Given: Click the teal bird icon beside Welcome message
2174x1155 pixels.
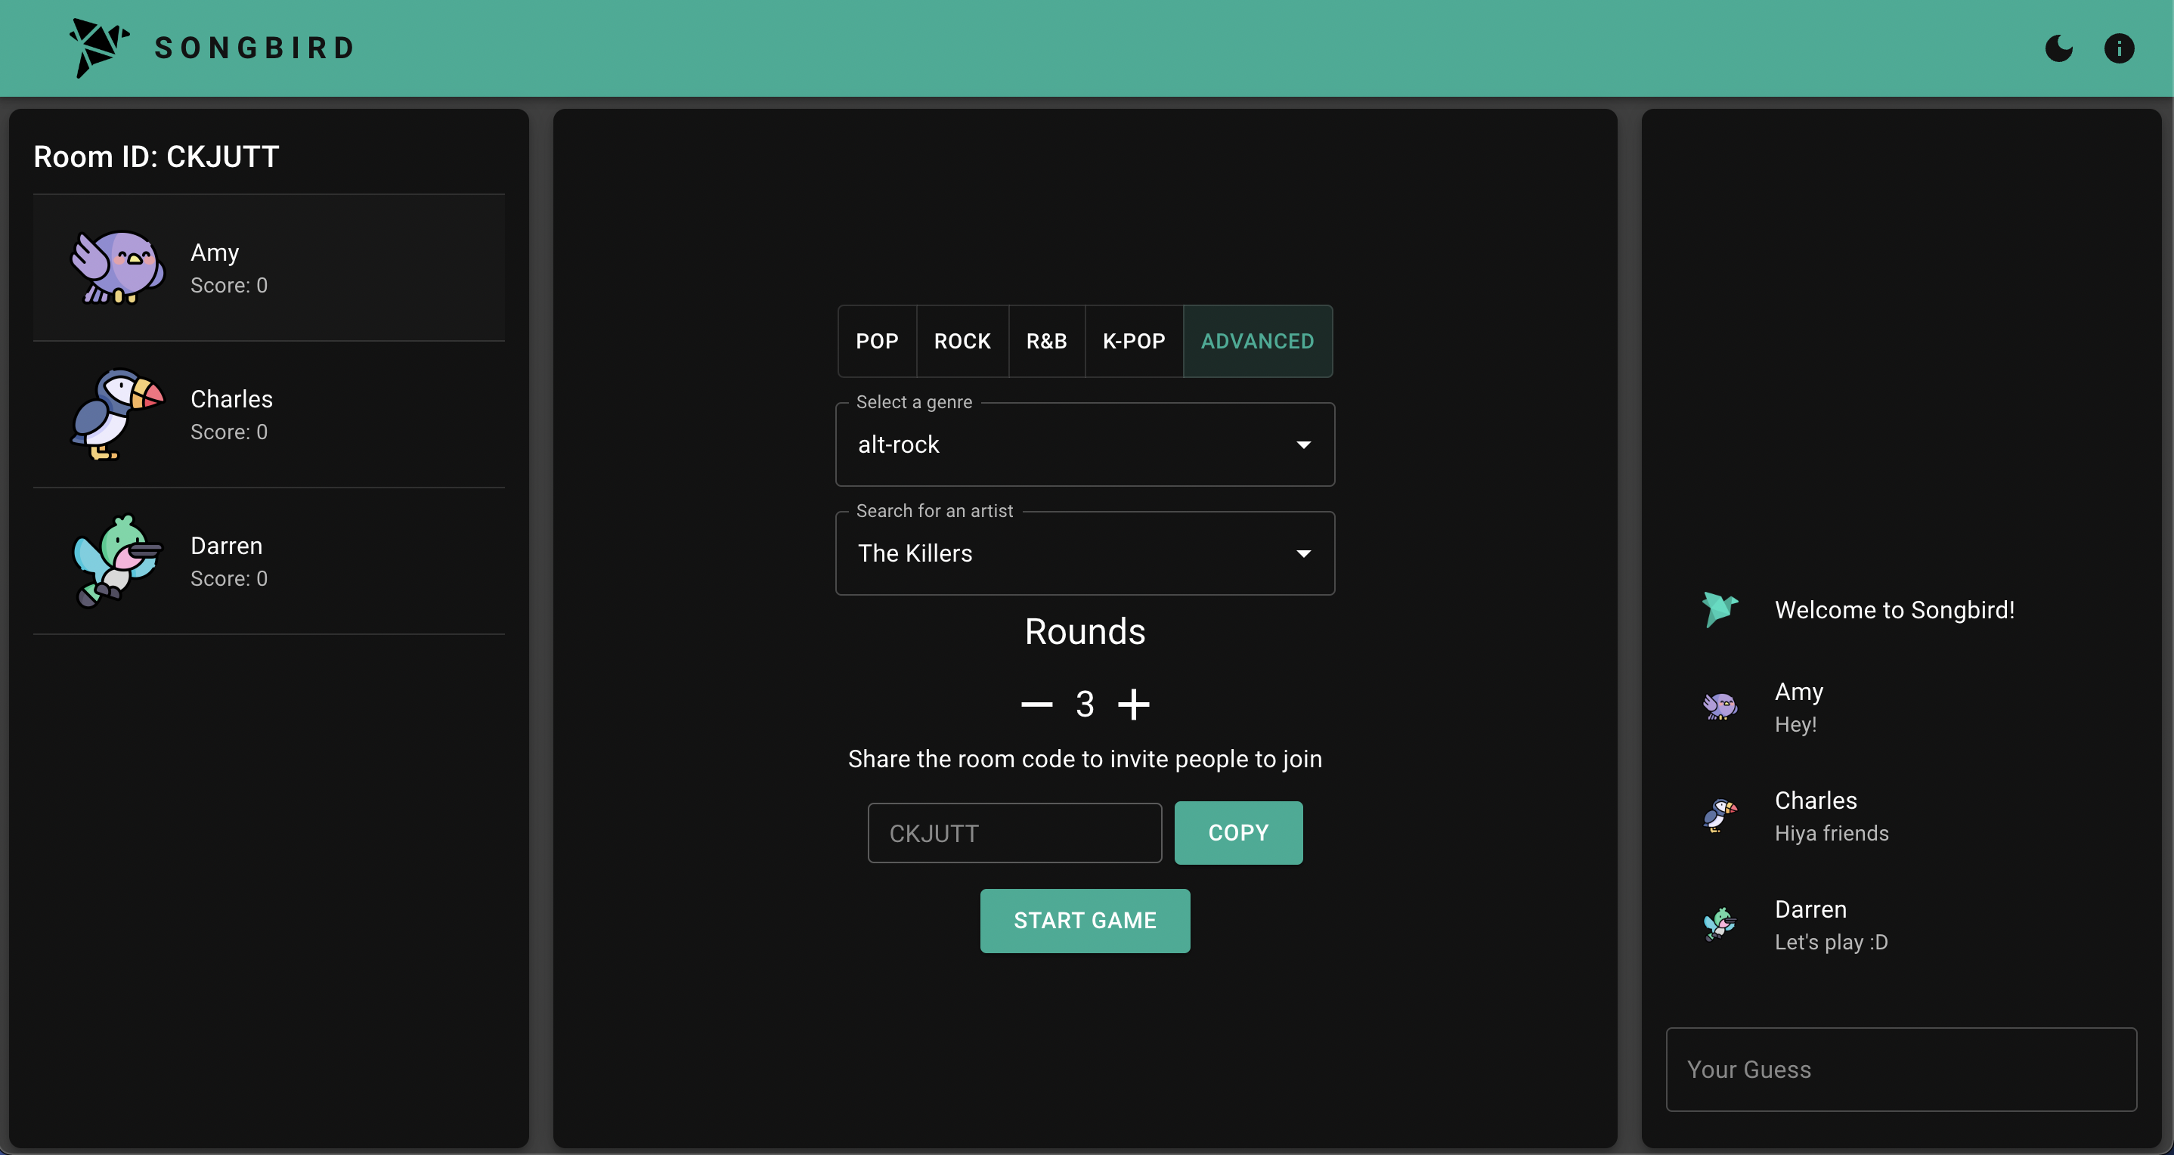Looking at the screenshot, I should [x=1719, y=609].
